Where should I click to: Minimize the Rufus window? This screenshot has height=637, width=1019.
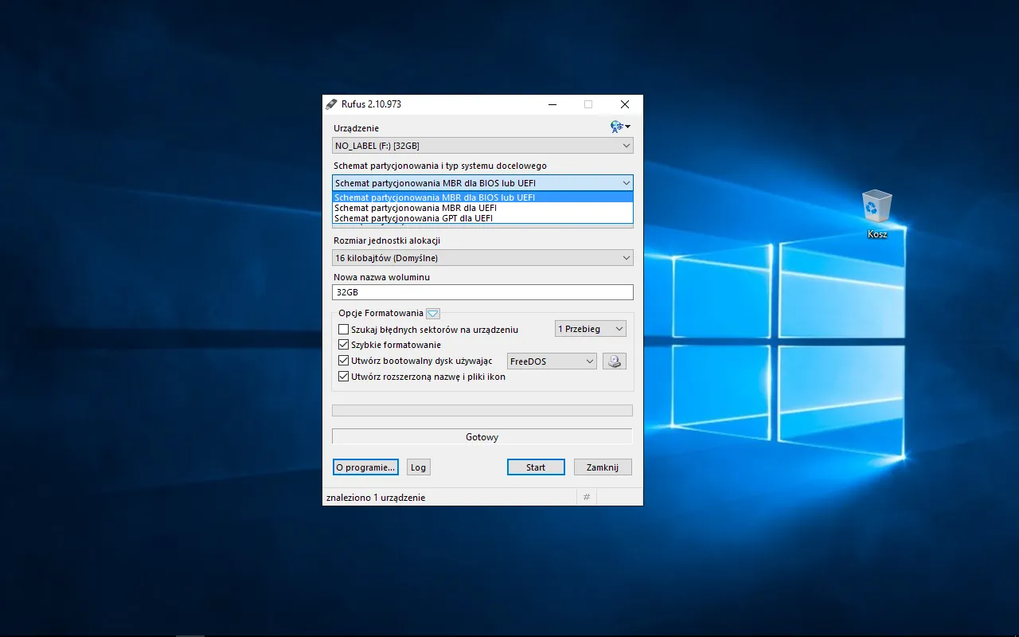coord(552,104)
